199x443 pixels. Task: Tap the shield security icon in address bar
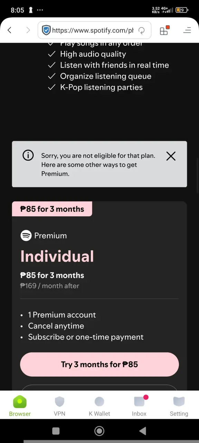click(x=46, y=30)
